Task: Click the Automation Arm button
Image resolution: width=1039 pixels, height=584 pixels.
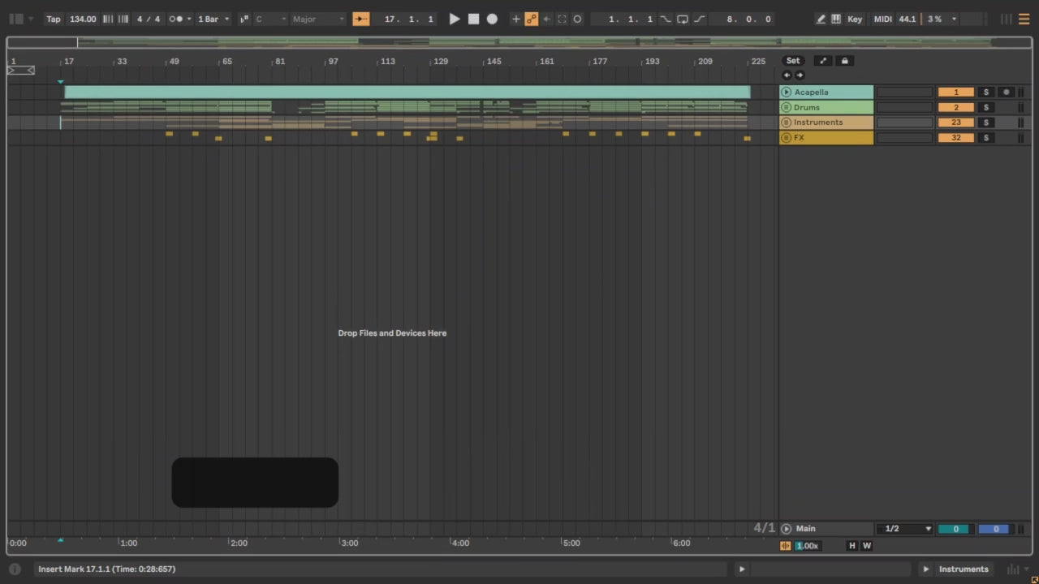Action: click(x=532, y=19)
